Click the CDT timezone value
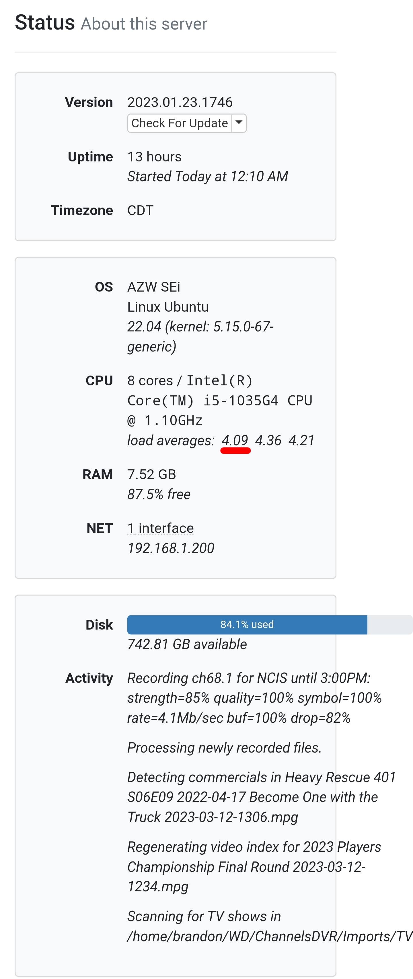Viewport: 413px width, 979px height. (140, 210)
